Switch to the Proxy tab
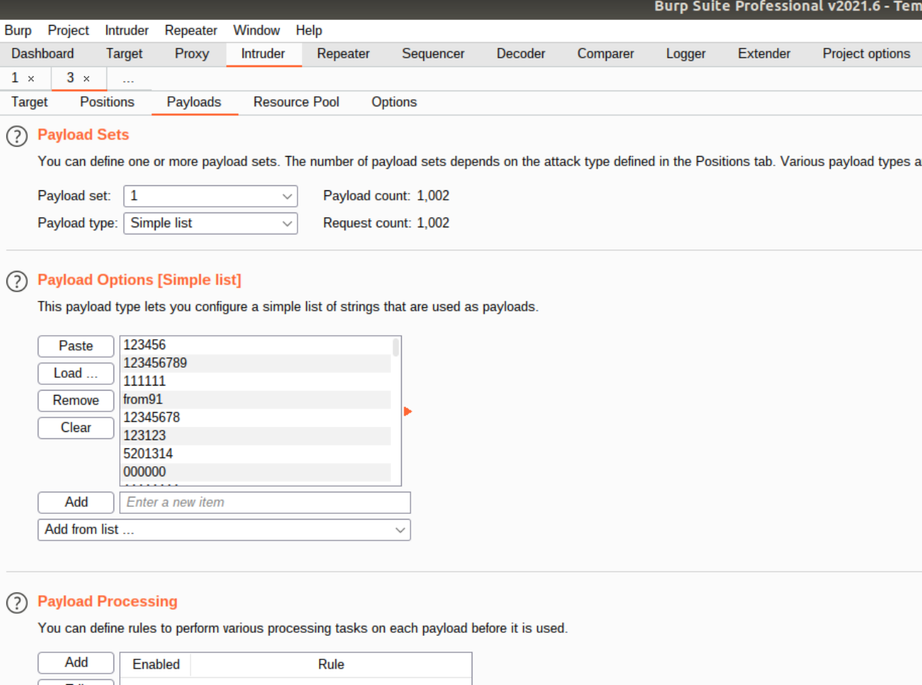This screenshot has width=922, height=685. click(x=192, y=54)
